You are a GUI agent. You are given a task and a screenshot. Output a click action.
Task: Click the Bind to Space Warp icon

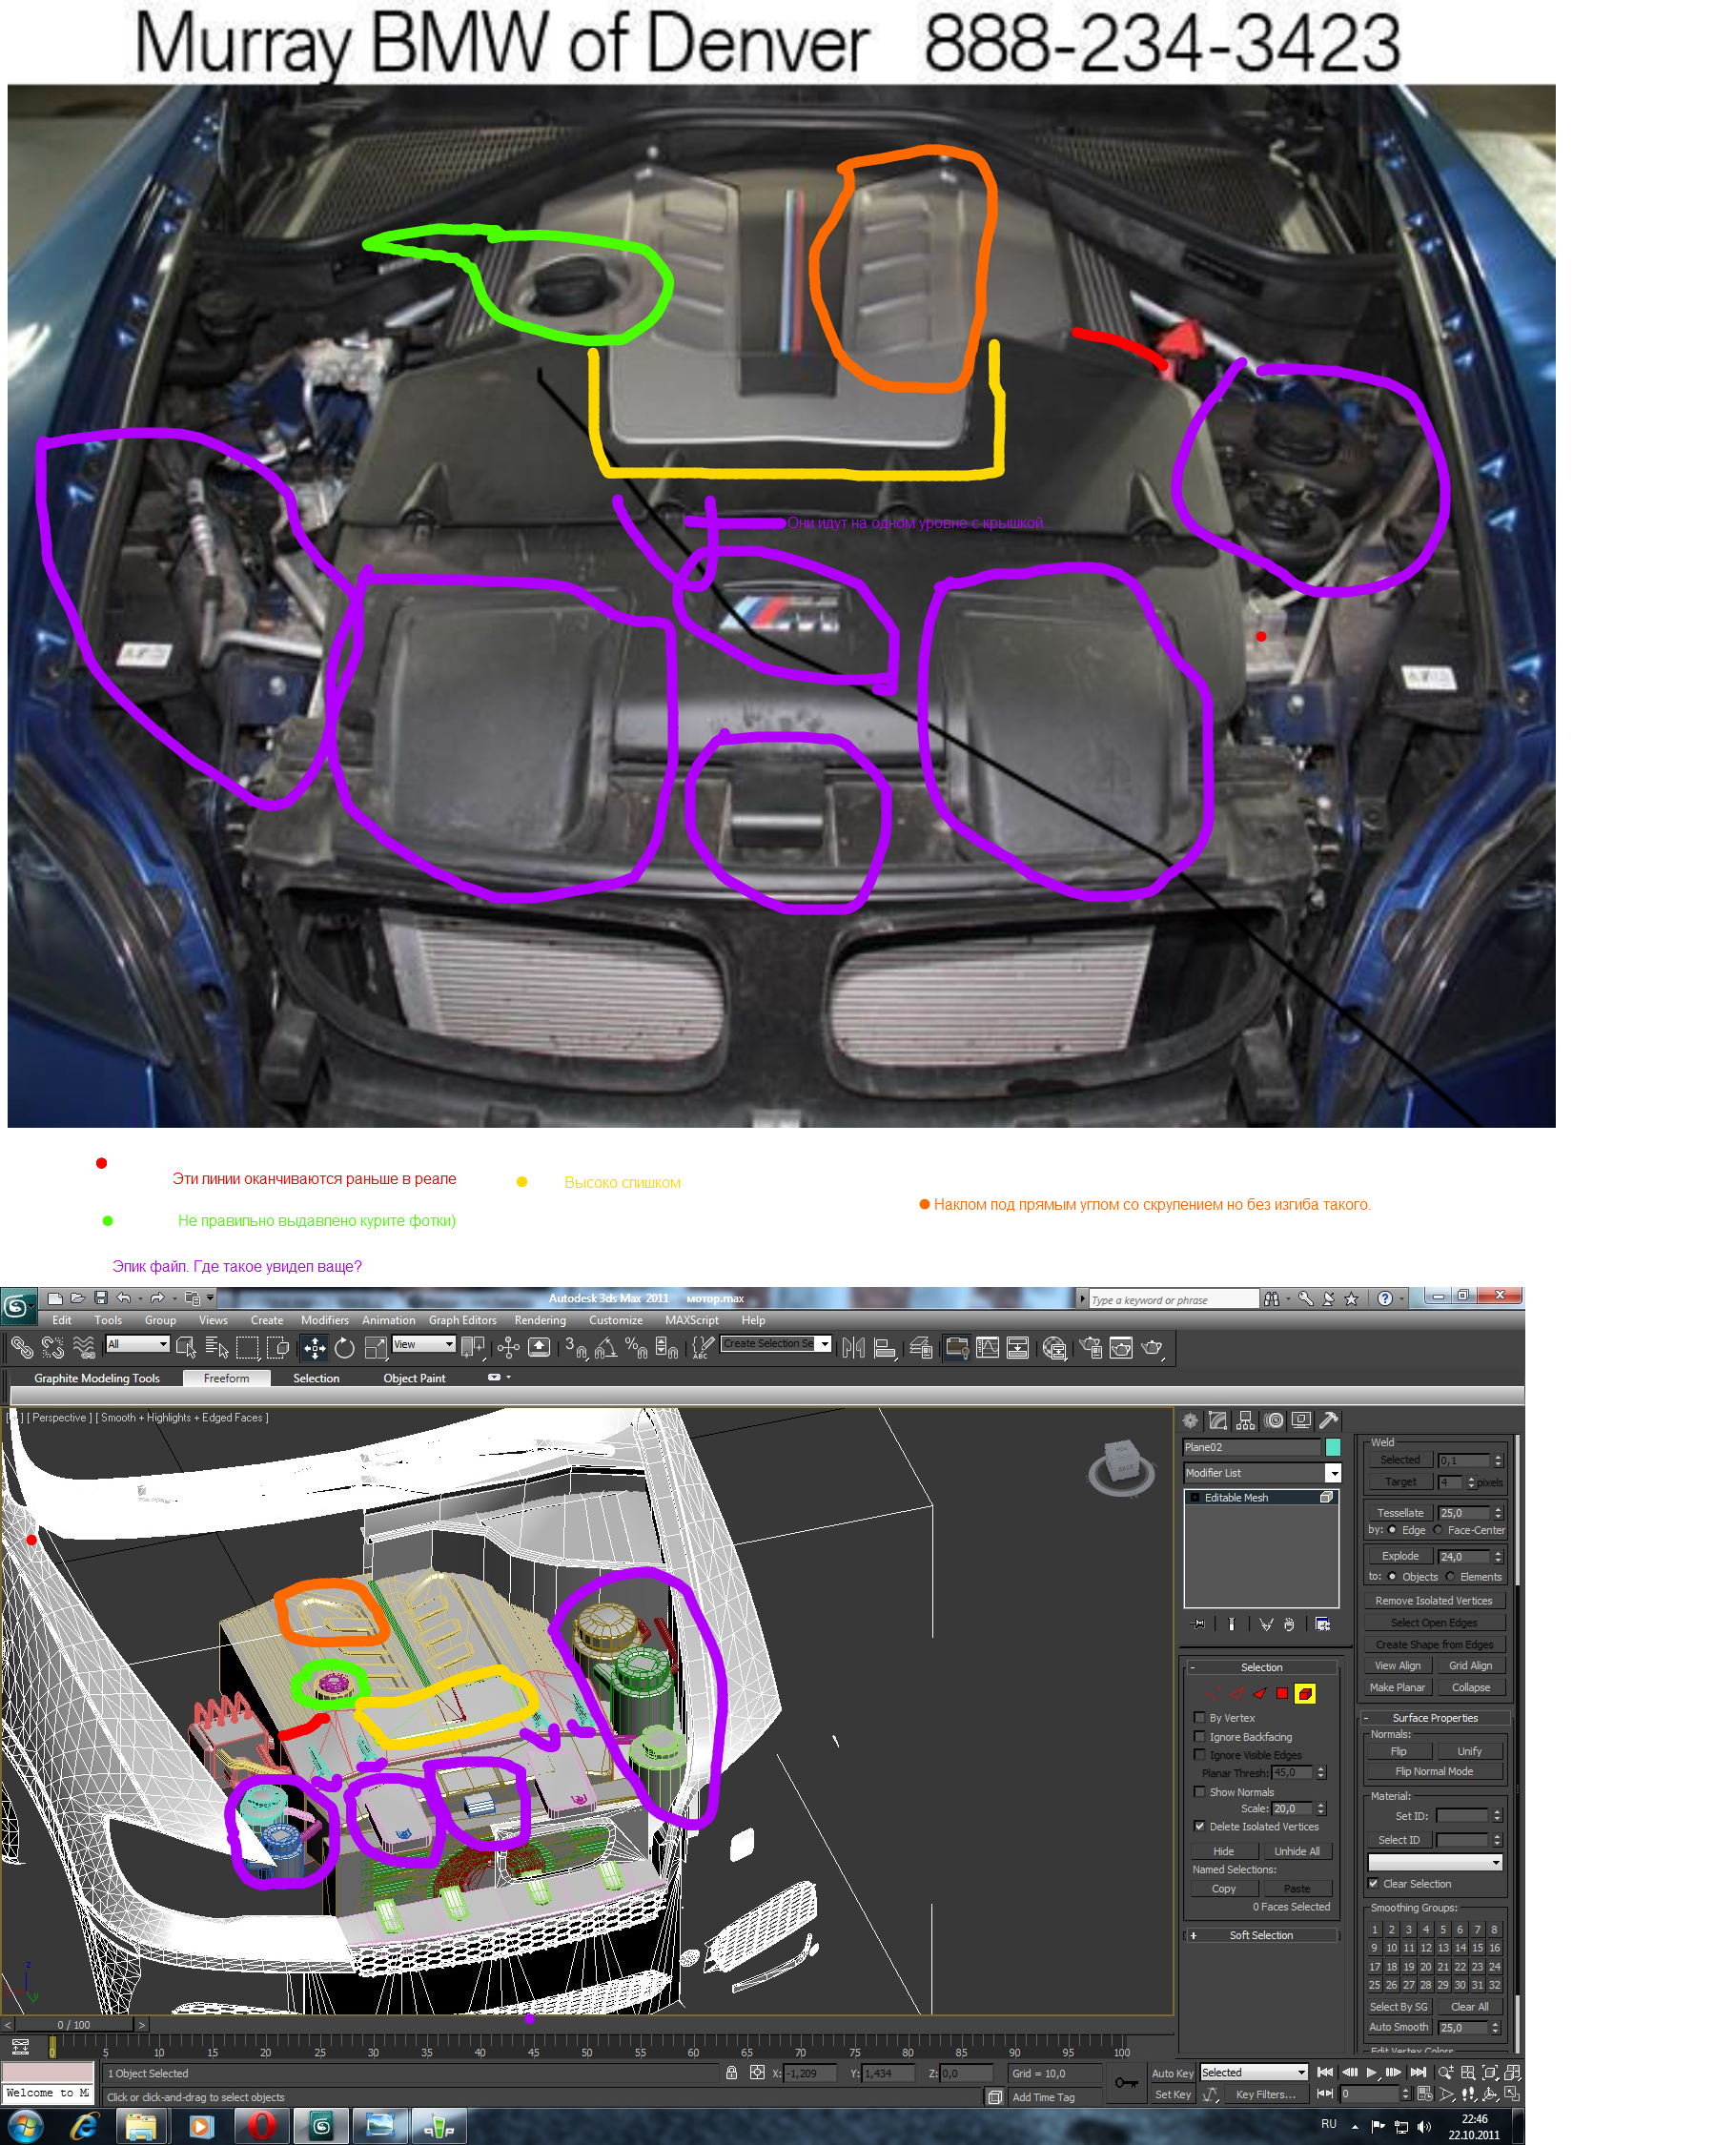pos(84,1348)
